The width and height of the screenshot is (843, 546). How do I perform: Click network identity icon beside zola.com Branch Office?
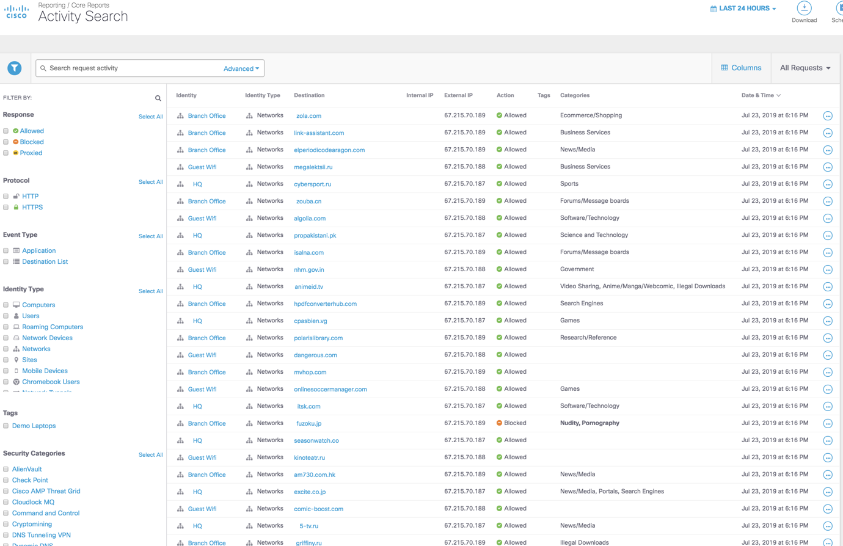(x=180, y=115)
